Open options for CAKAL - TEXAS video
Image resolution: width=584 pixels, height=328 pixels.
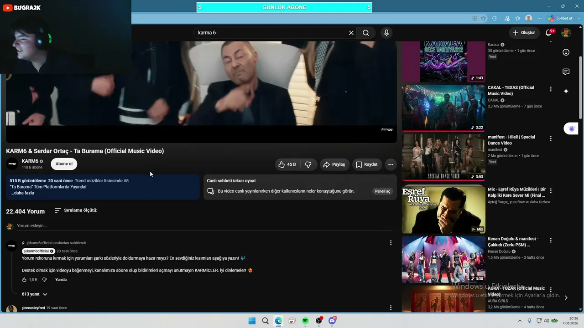(x=551, y=89)
